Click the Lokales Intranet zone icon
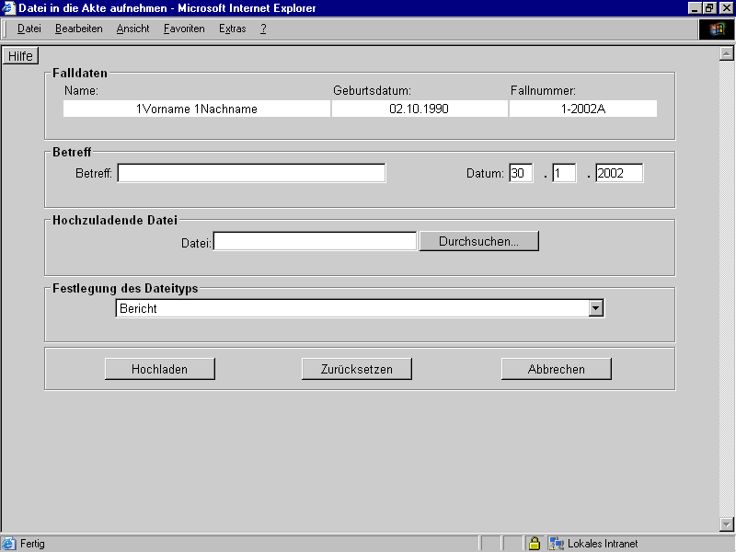Screen dimensions: 736x552 pos(557,544)
